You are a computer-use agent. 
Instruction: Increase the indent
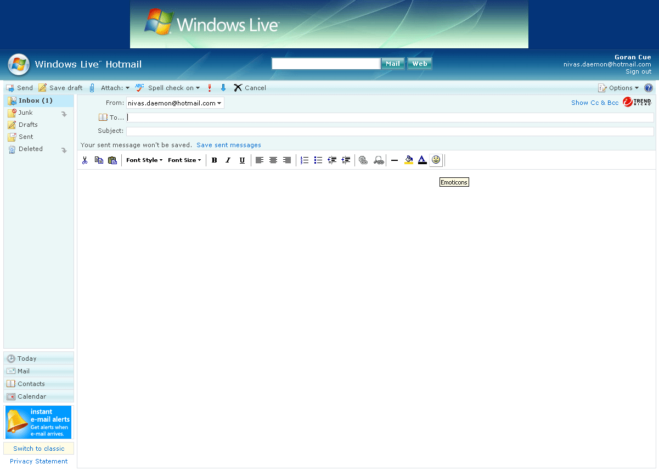click(346, 160)
